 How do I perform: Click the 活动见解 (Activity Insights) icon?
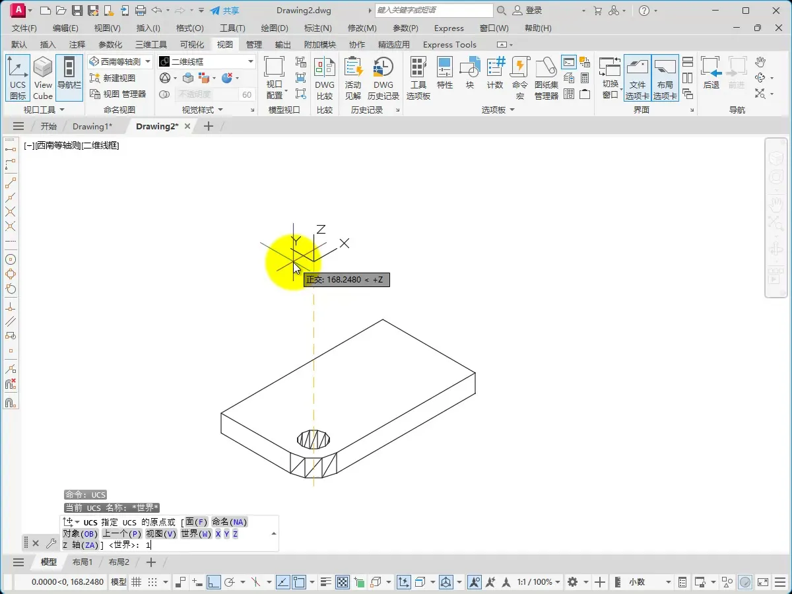click(353, 77)
